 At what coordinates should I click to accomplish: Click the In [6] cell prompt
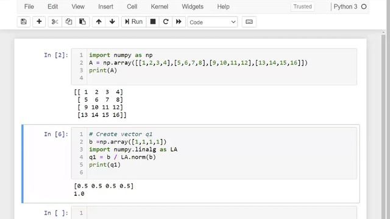pyautogui.click(x=56, y=134)
